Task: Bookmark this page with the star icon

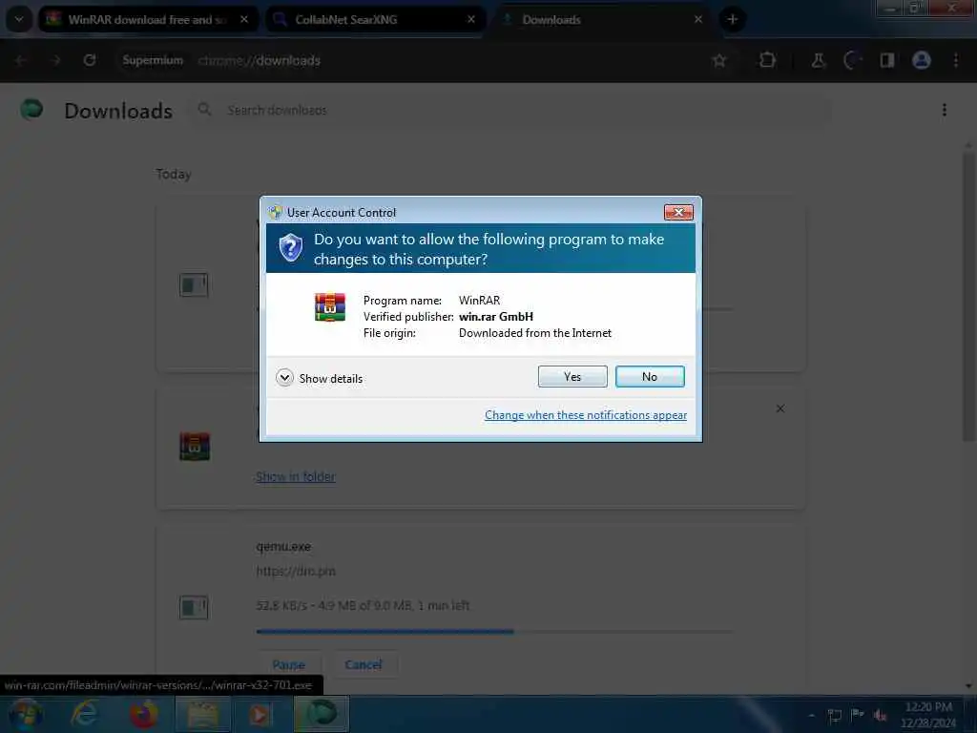Action: point(719,60)
